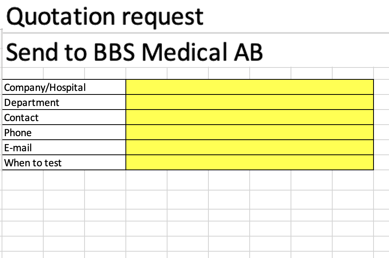389x258 pixels.
Task: Select the yellow Phone entry field
Action: tap(250, 133)
